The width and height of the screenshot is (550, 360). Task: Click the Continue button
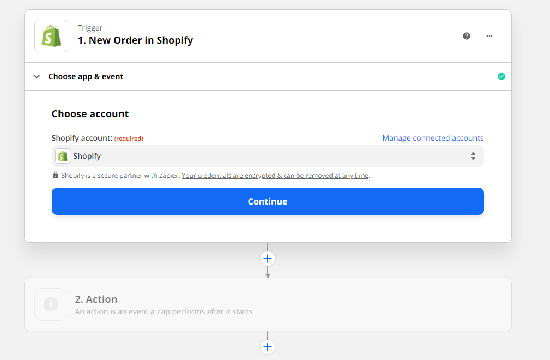(x=268, y=201)
